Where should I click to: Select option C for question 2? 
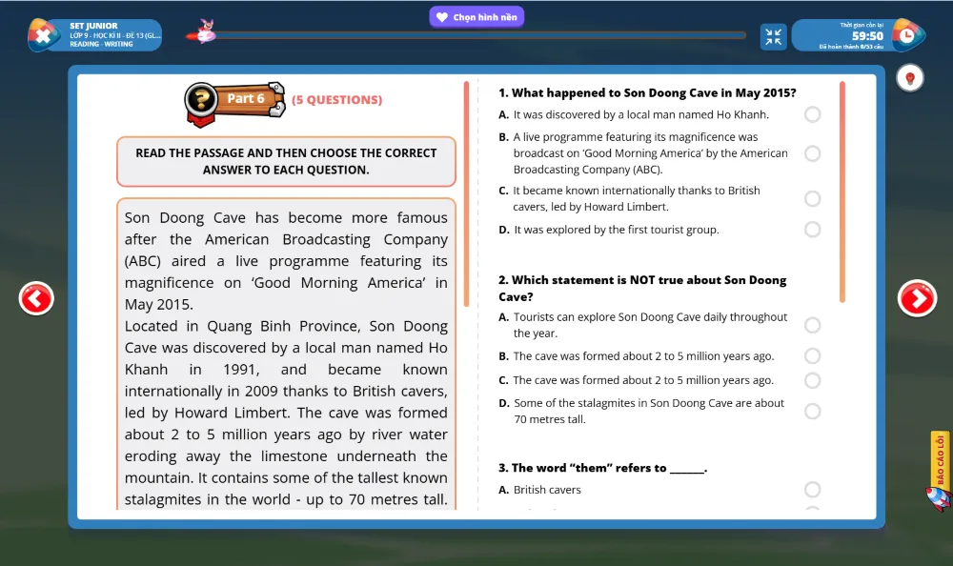point(812,380)
